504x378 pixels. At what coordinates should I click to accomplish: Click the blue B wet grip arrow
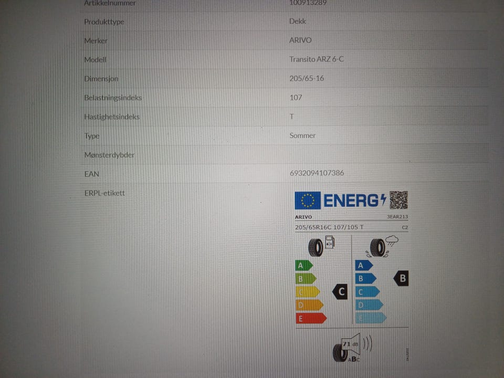[365, 278]
